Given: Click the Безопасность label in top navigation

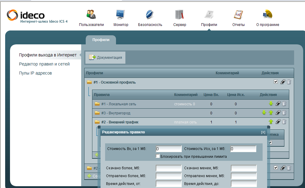Looking at the screenshot, I should [150, 25].
